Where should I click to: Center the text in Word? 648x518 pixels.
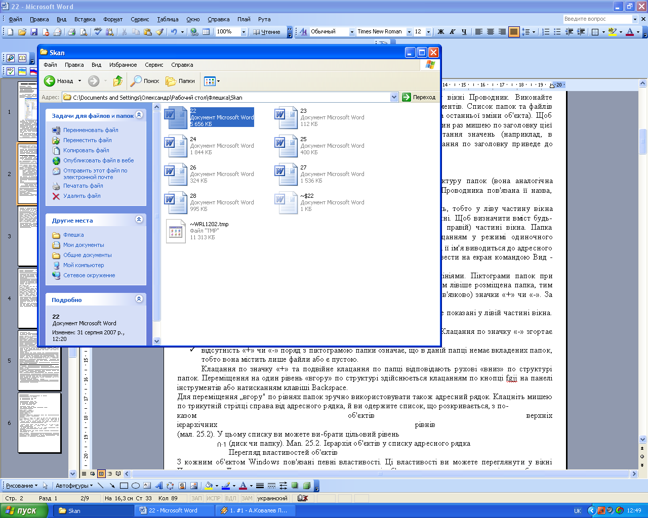pos(491,32)
